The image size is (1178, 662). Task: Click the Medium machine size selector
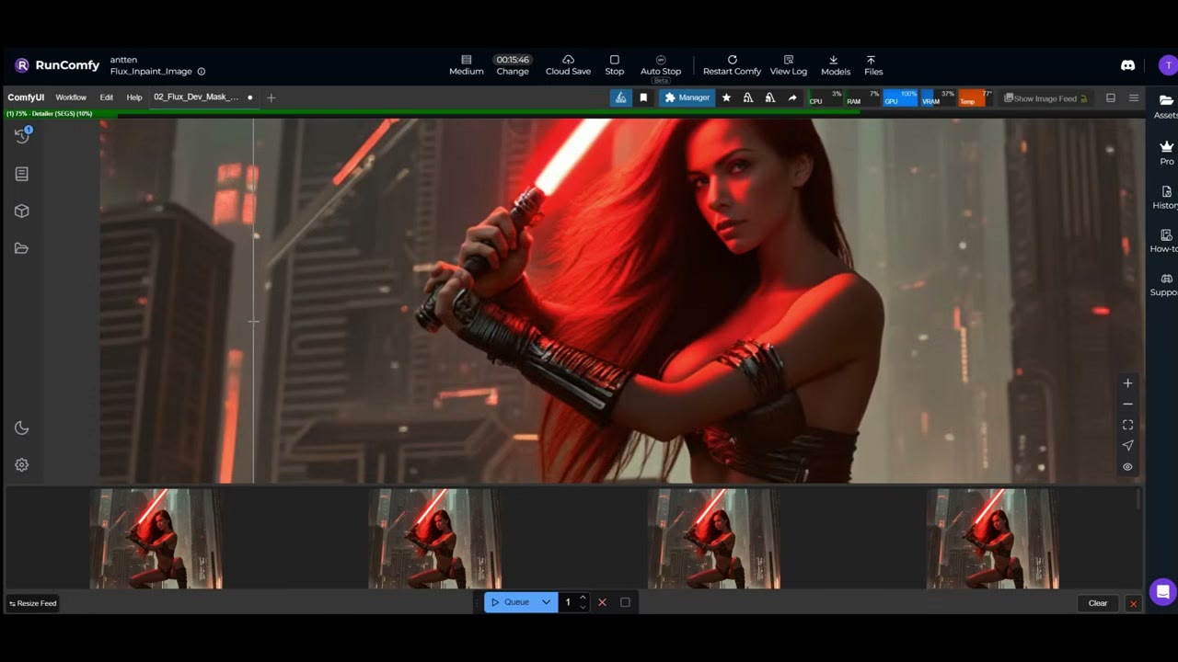[467, 65]
